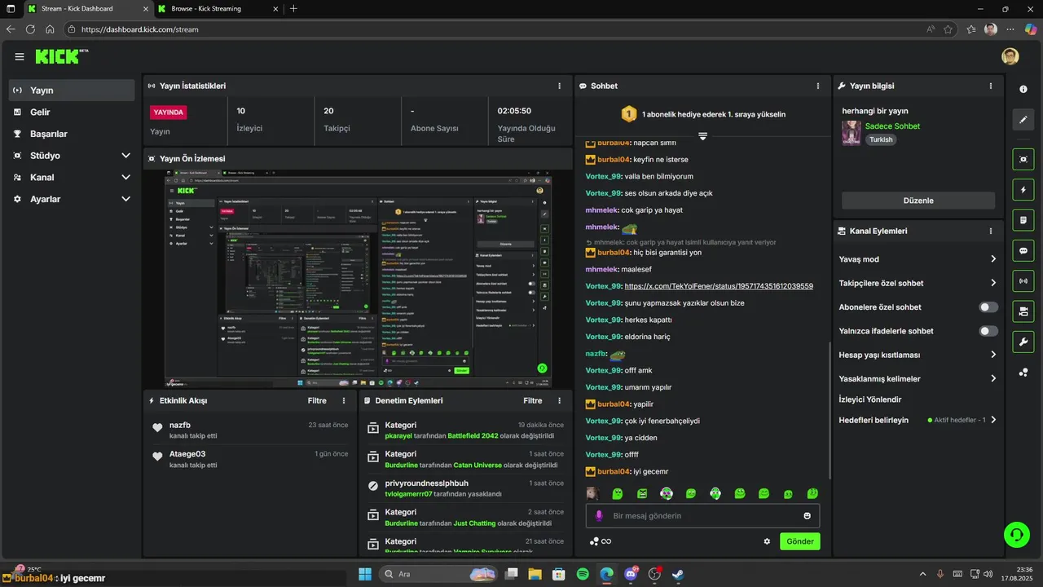Open Steam from the taskbar
The height and width of the screenshot is (587, 1043).
coord(677,574)
